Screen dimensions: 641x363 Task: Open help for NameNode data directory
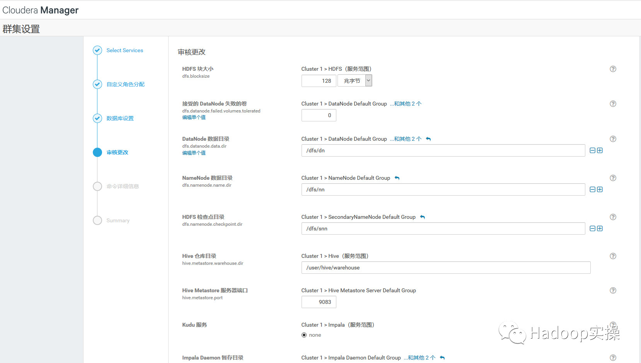613,178
